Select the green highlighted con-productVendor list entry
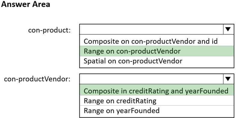This screenshot has height=118, width=236. click(x=157, y=91)
